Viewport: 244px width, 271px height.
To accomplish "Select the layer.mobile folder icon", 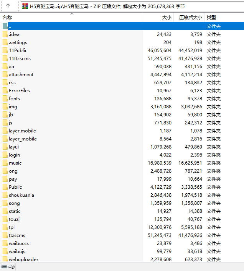I will (x=5, y=131).
